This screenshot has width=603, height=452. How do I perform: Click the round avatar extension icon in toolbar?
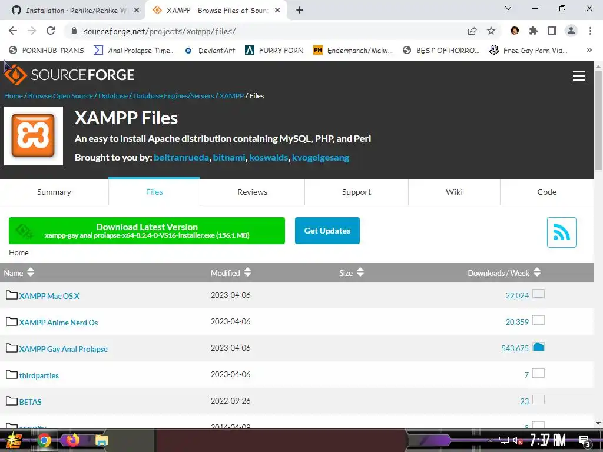pos(515,31)
